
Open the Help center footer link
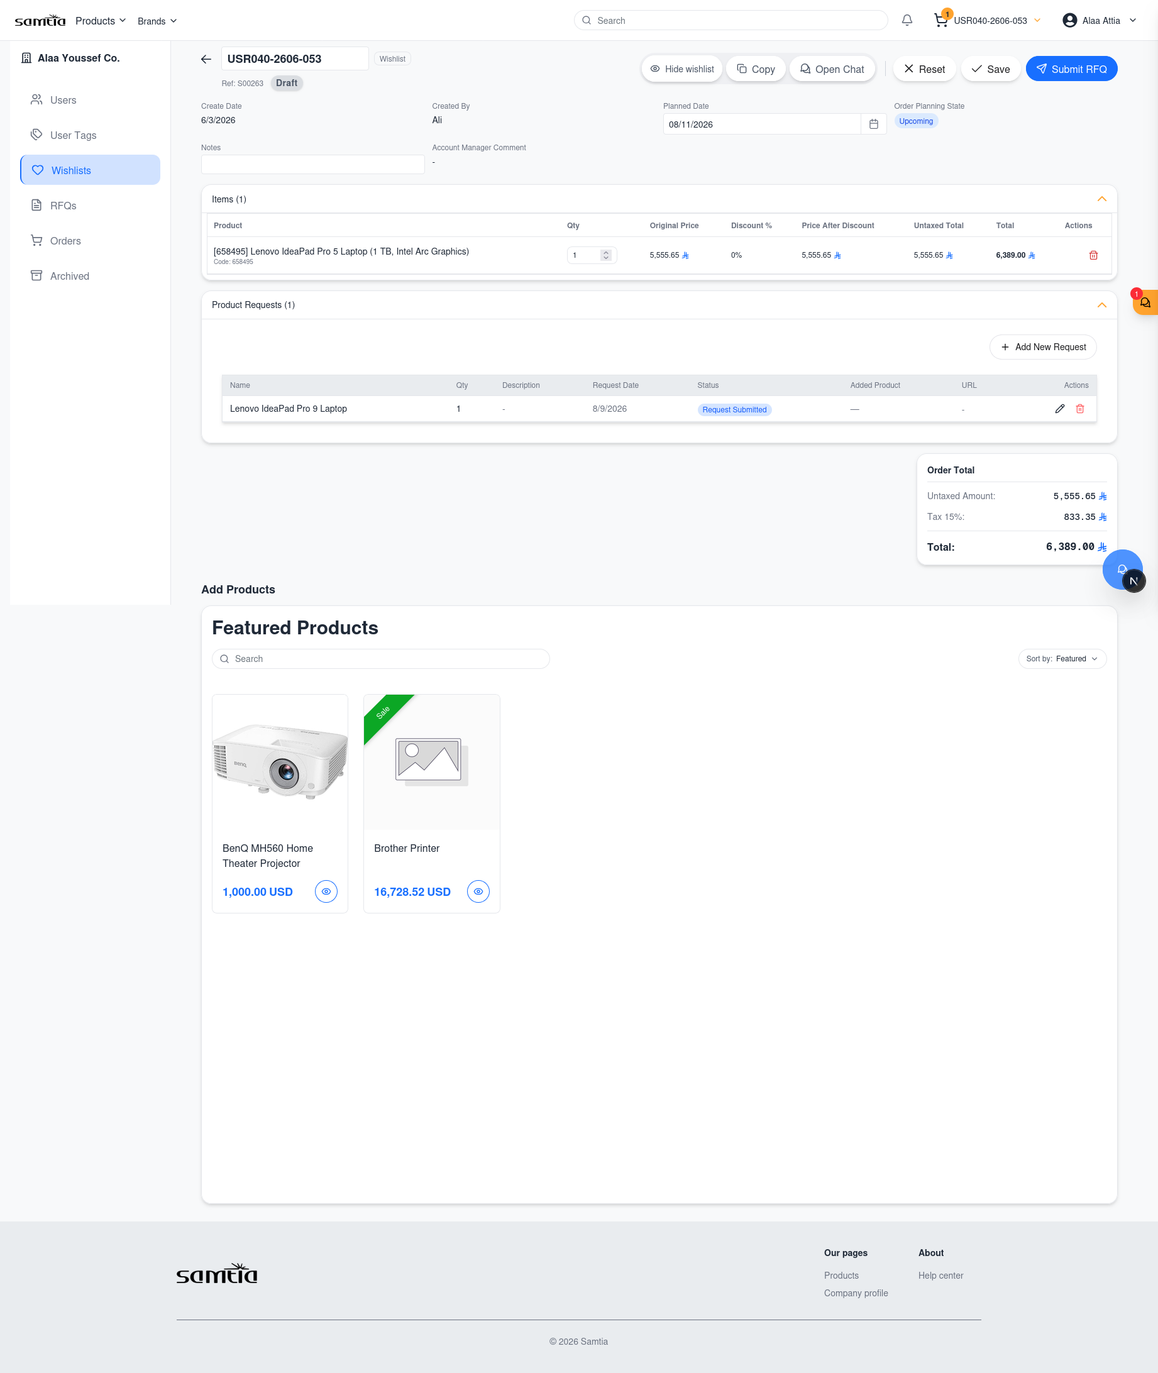click(x=940, y=1275)
